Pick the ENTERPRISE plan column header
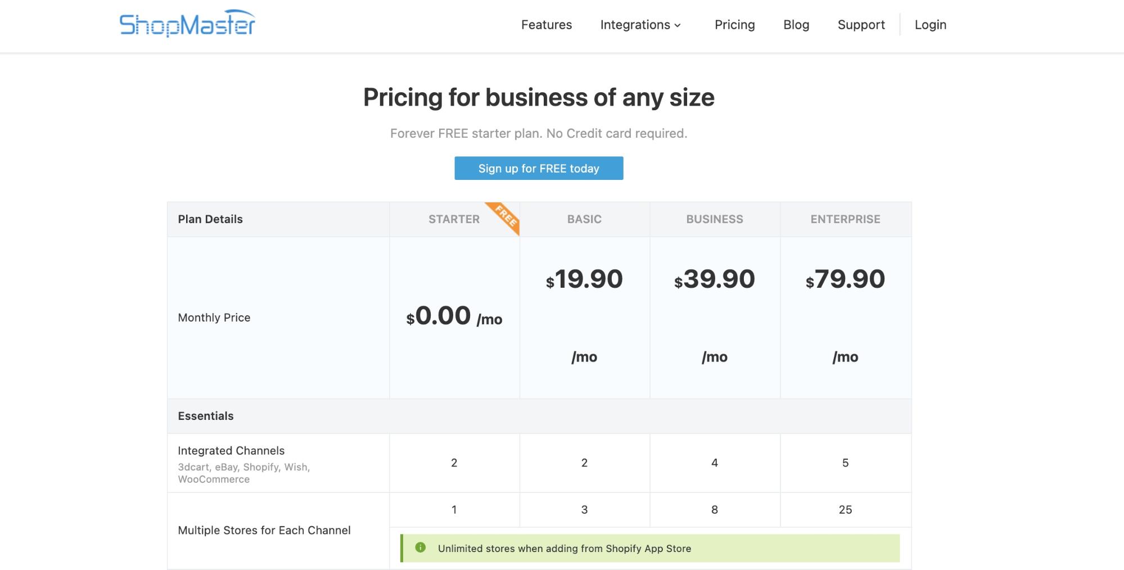The image size is (1124, 570). coord(845,219)
